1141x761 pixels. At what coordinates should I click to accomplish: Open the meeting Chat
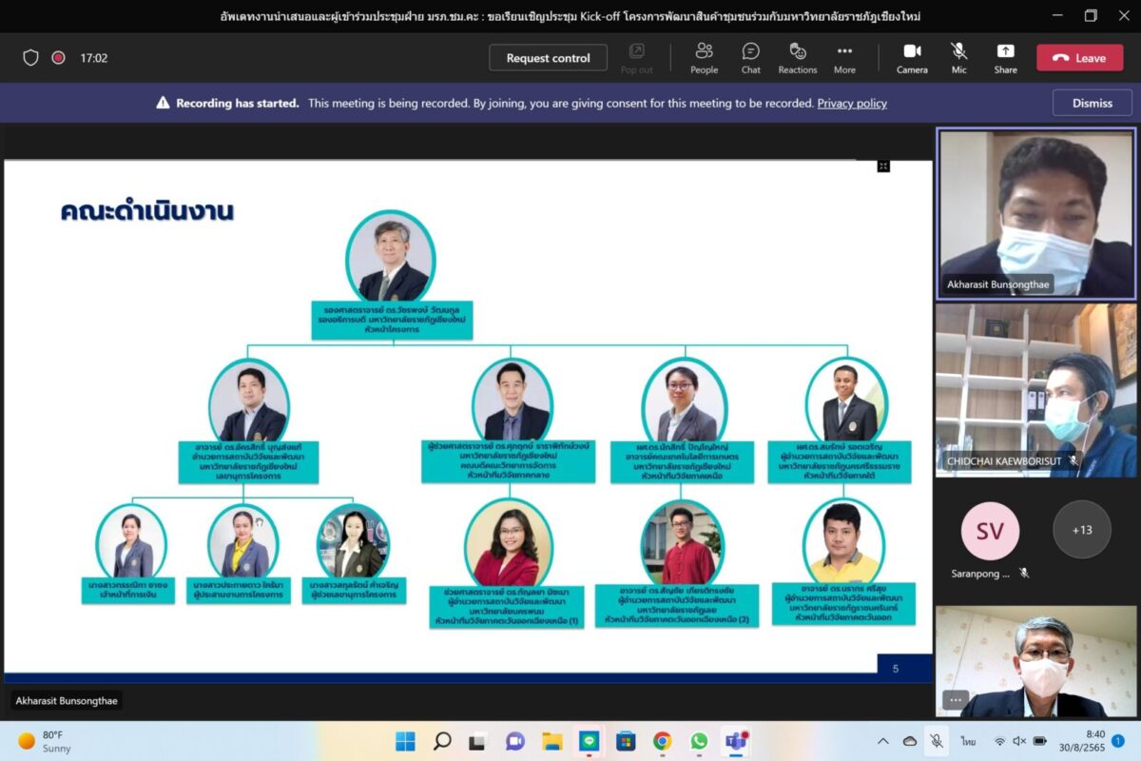750,57
